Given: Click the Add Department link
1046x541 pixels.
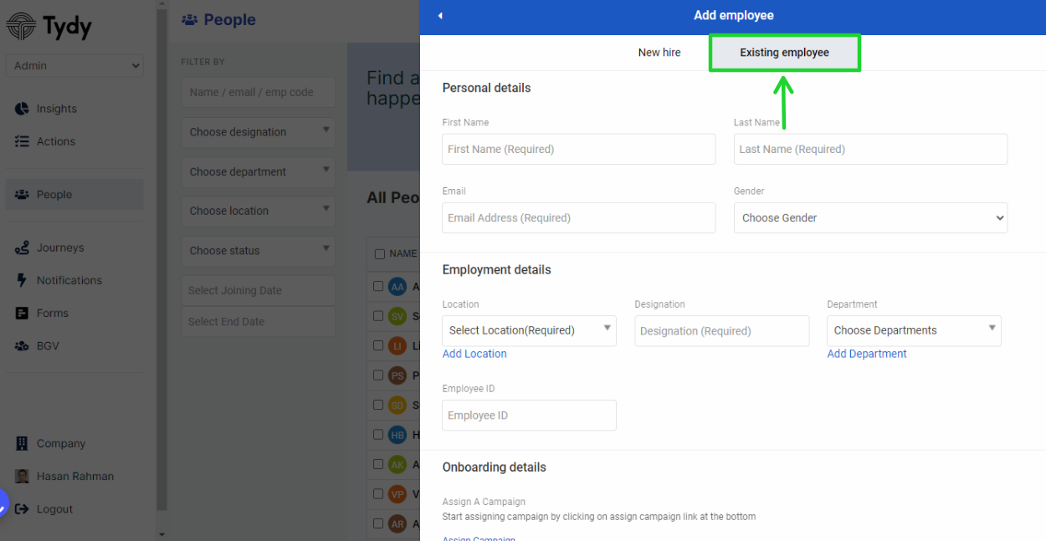Looking at the screenshot, I should click(867, 354).
